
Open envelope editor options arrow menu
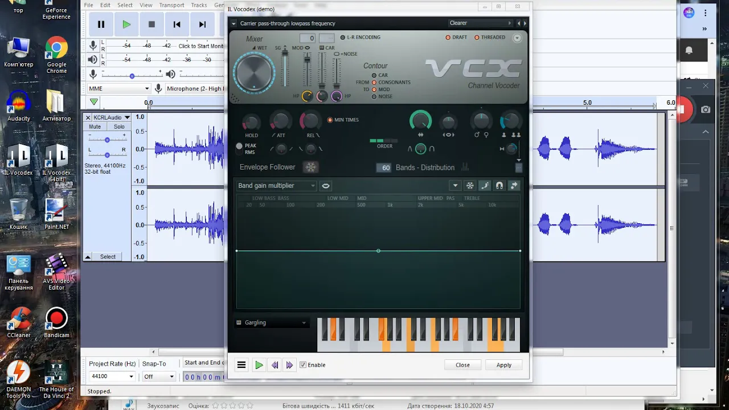click(454, 186)
